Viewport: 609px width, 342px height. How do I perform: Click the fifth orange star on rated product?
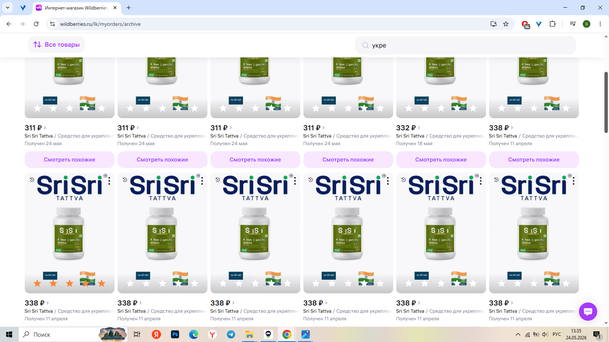pos(102,283)
